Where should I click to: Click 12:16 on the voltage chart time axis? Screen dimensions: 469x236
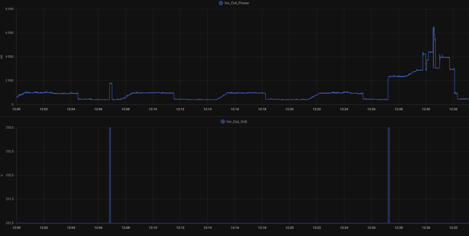coord(234,228)
